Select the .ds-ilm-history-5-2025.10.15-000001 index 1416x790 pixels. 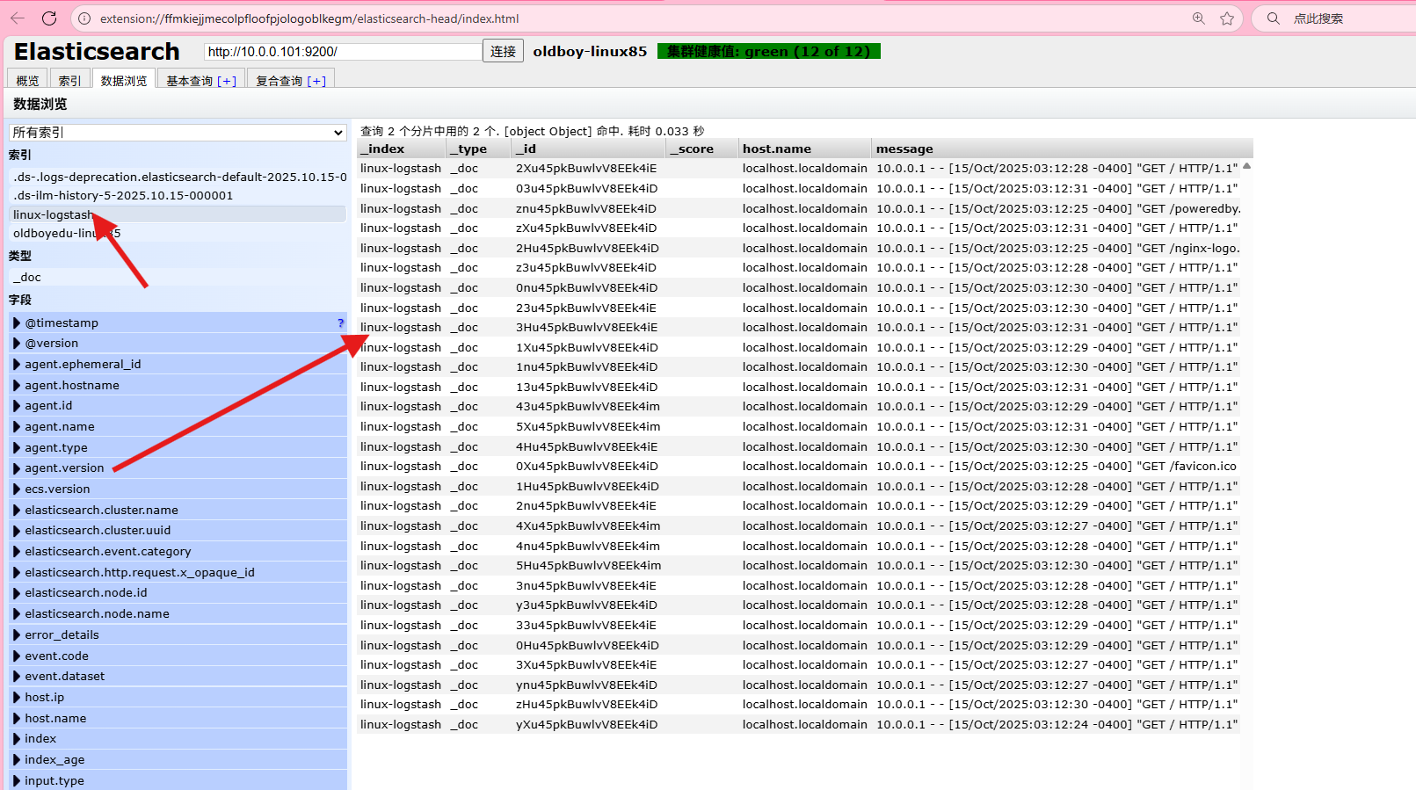pyautogui.click(x=178, y=196)
